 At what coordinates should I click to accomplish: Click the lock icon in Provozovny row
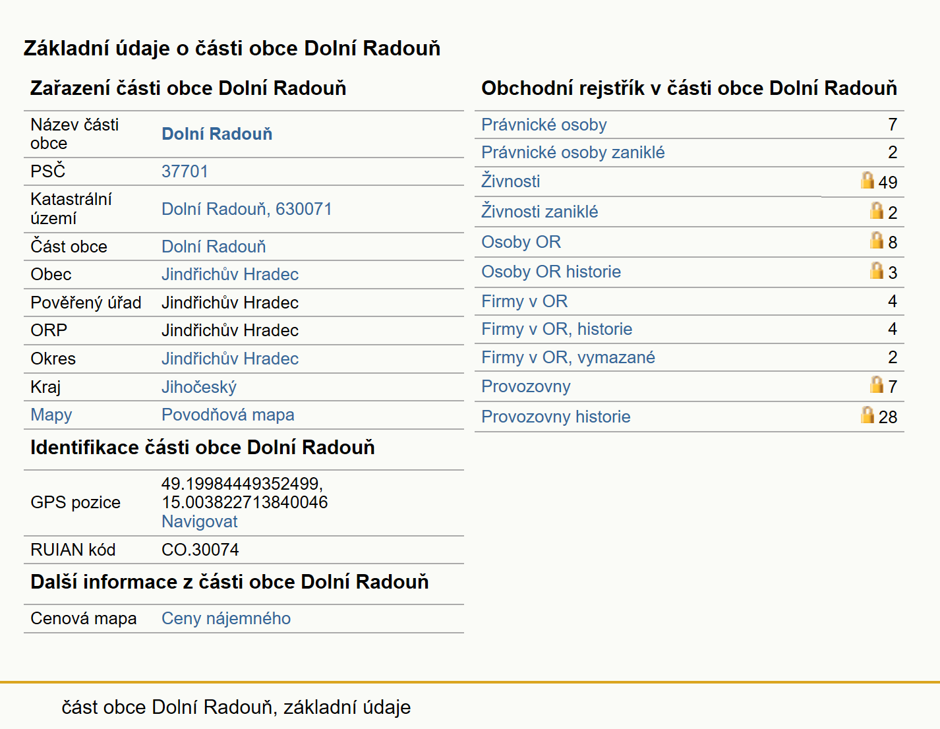point(877,384)
